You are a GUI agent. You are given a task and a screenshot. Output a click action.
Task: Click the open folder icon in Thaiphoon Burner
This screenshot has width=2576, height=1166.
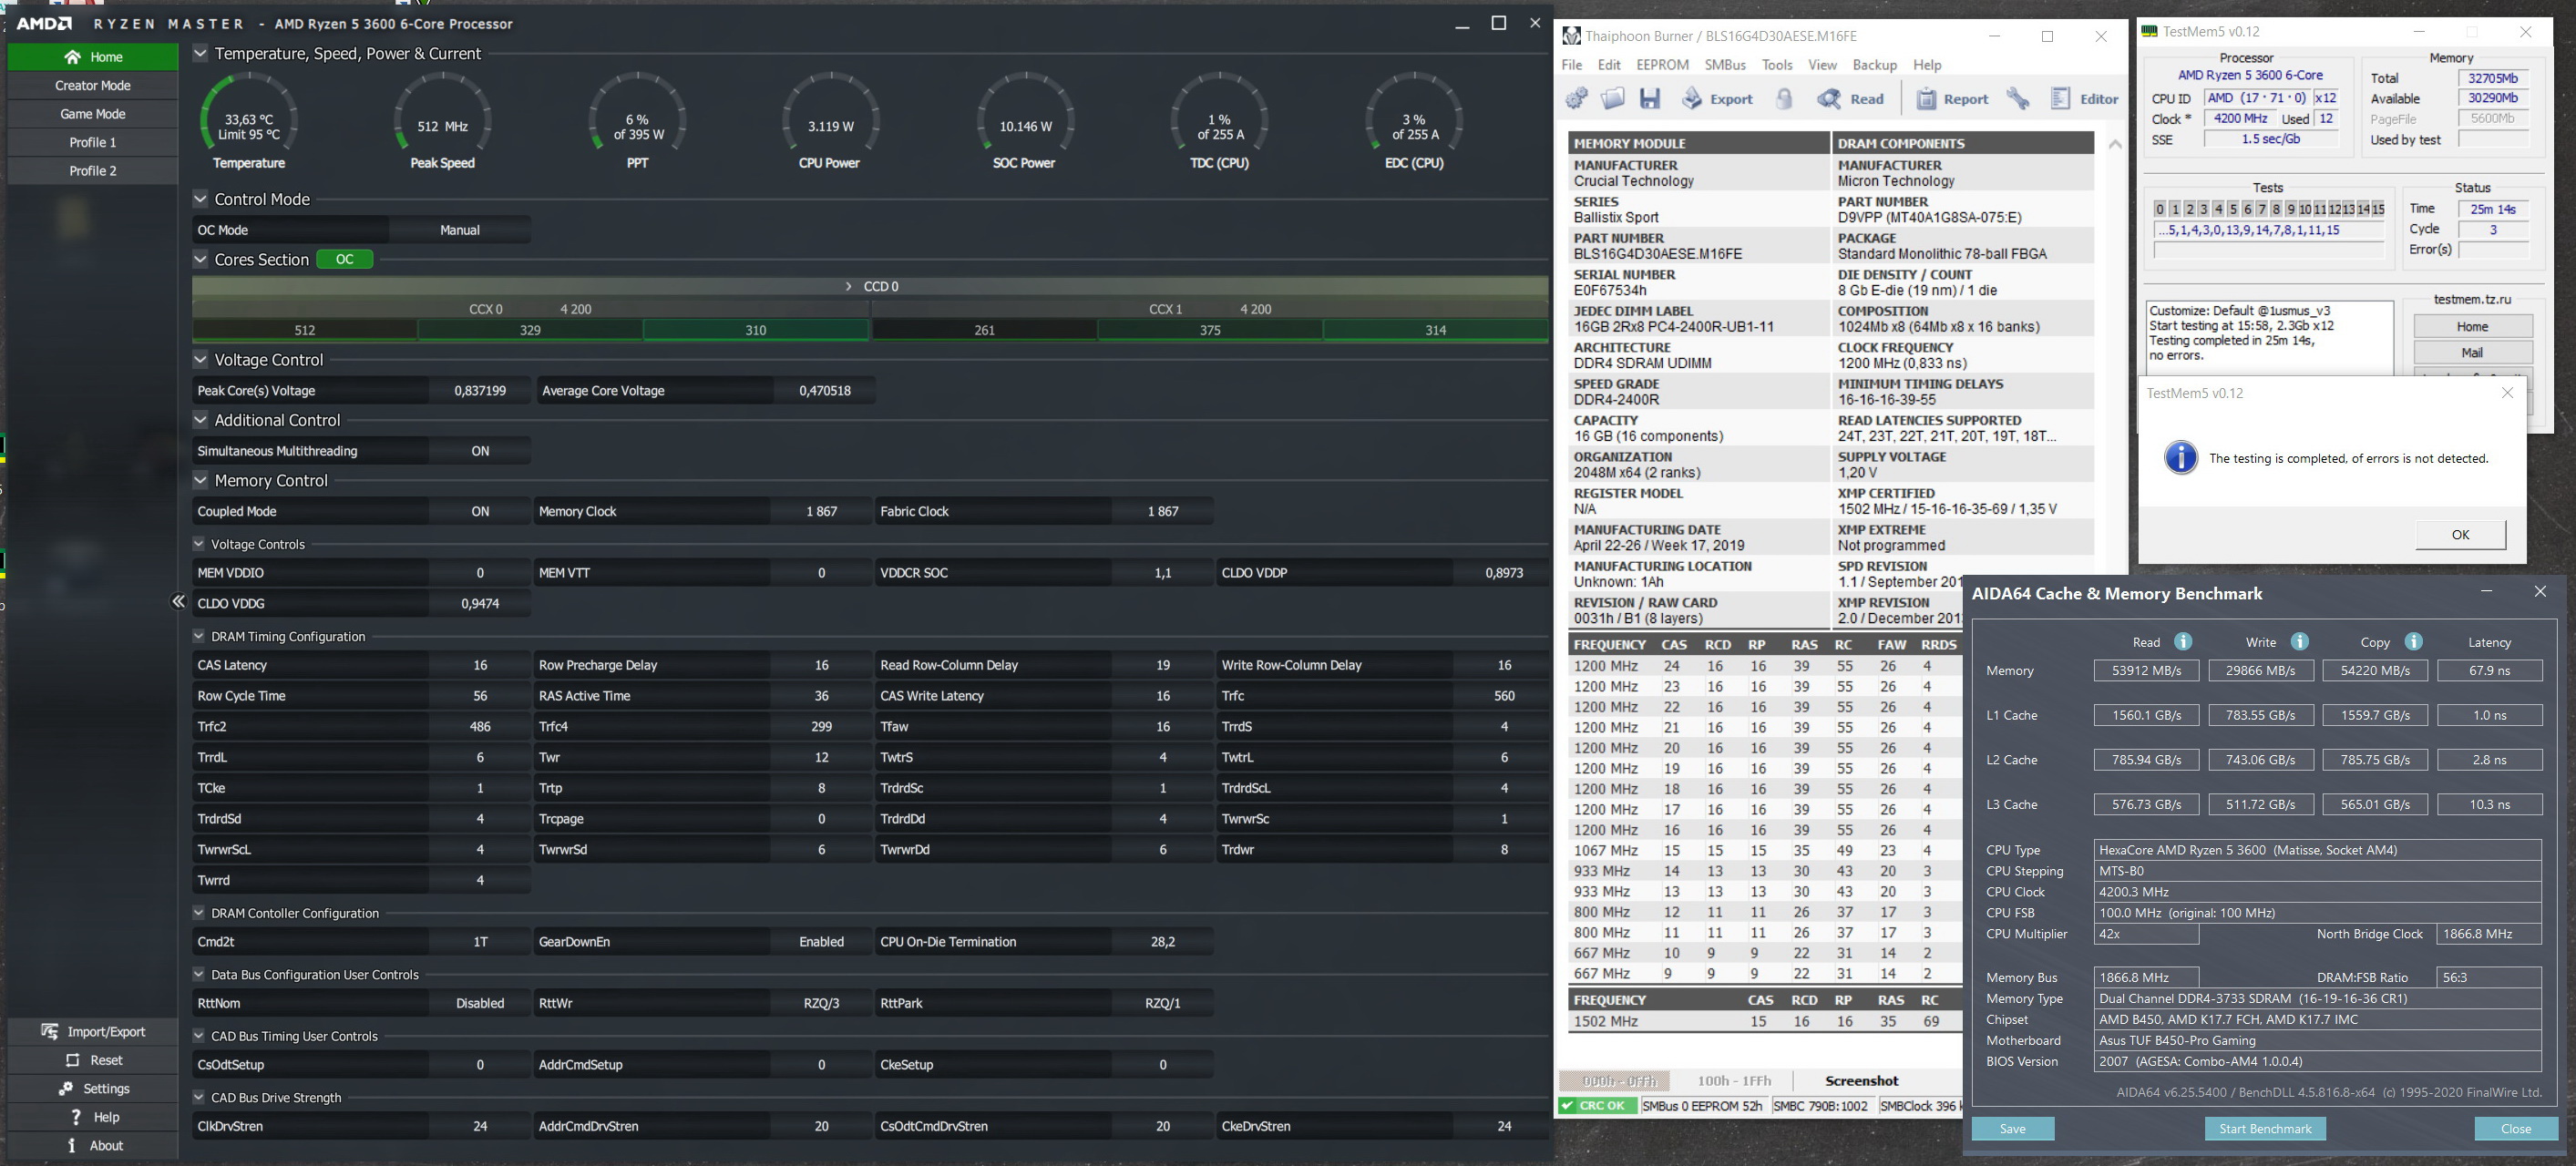coord(1613,98)
